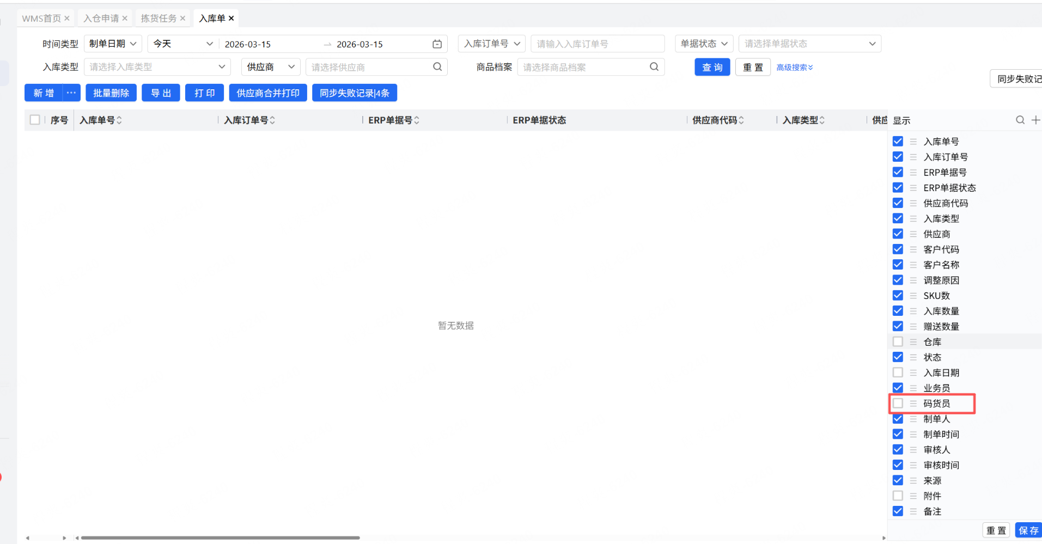Uncheck the ERP单据状态 column checkbox

[x=898, y=188]
